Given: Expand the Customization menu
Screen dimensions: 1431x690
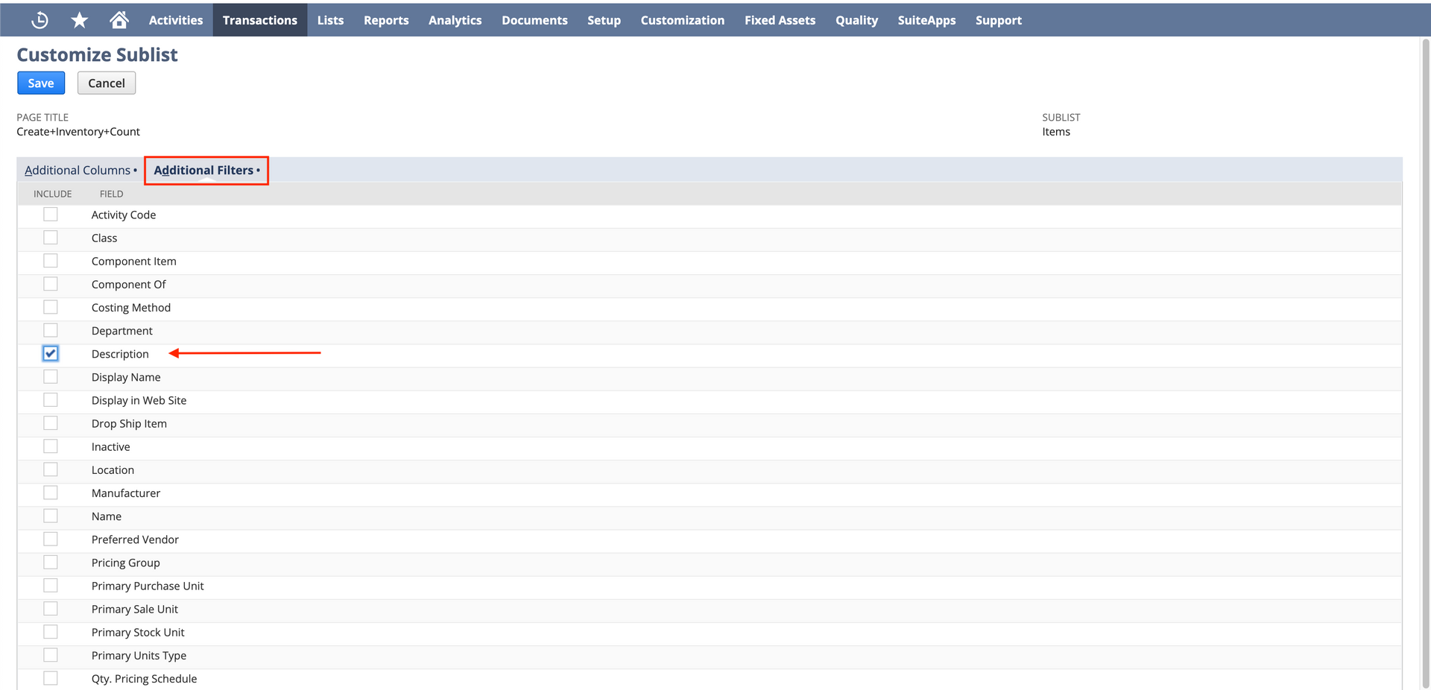Looking at the screenshot, I should pyautogui.click(x=682, y=20).
